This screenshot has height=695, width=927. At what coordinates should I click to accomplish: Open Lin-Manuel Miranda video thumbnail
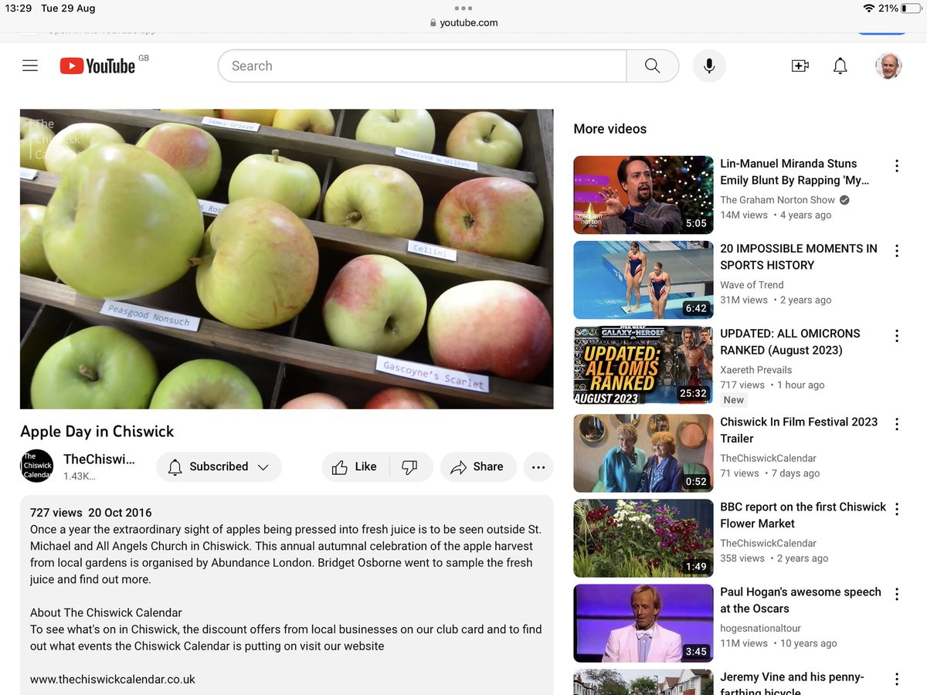coord(643,195)
